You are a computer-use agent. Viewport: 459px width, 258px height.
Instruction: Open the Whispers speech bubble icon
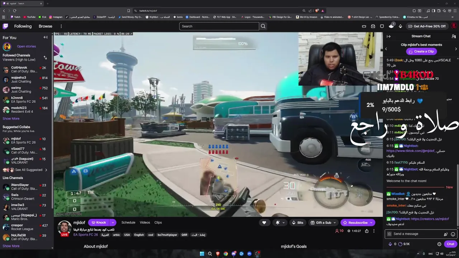pos(382,26)
